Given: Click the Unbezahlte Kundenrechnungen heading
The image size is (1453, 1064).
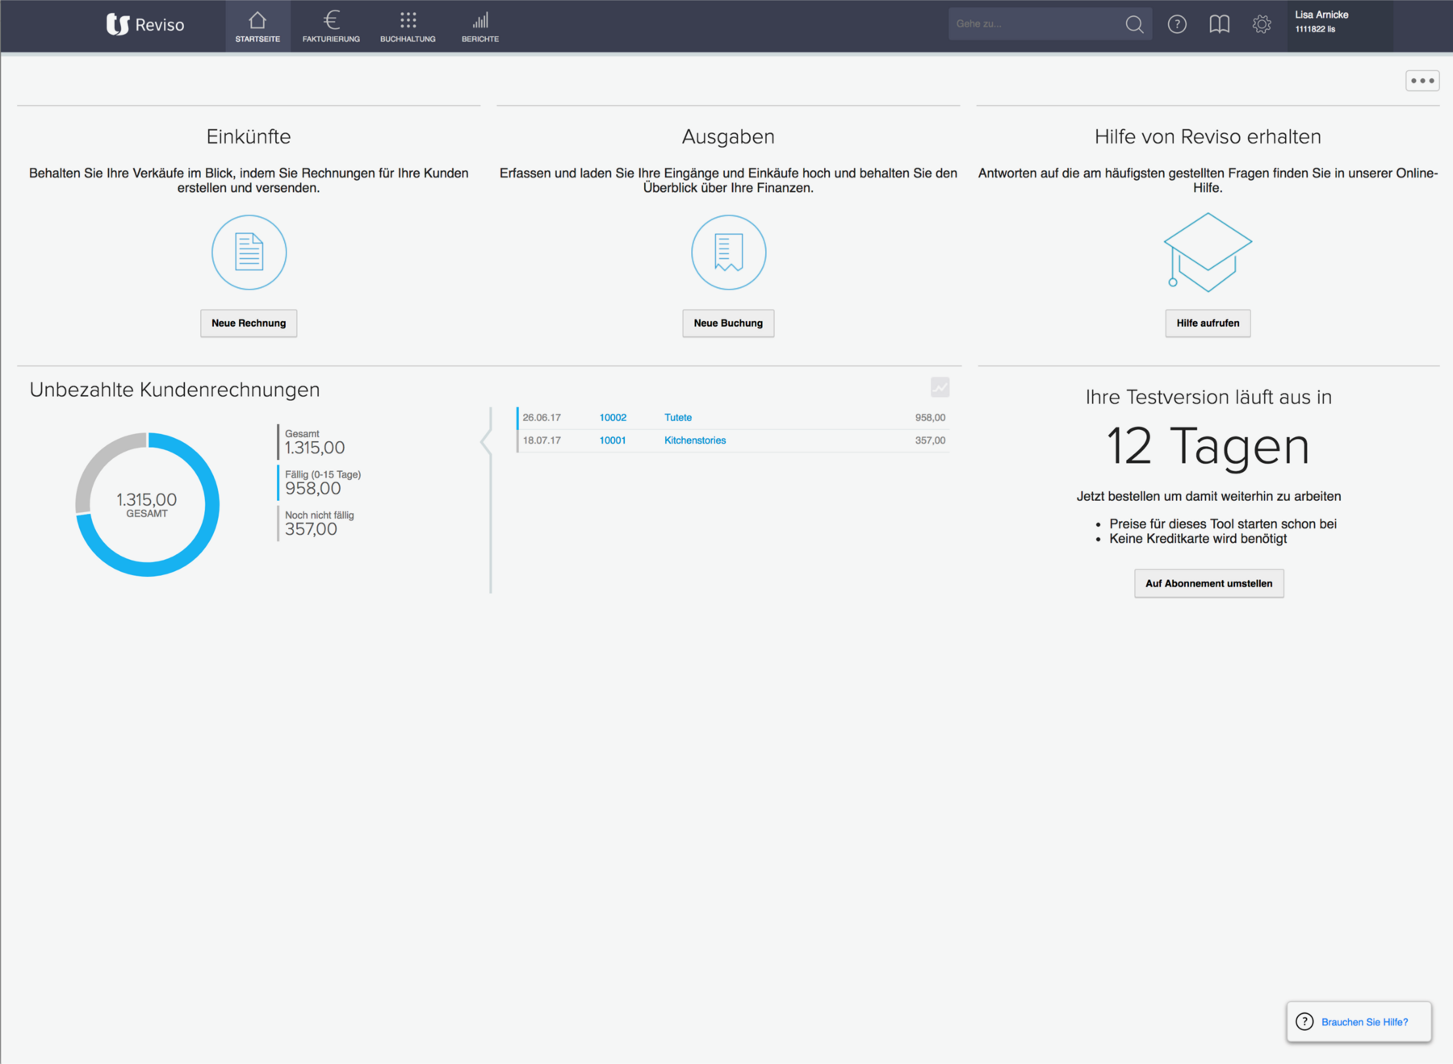Looking at the screenshot, I should click(174, 390).
